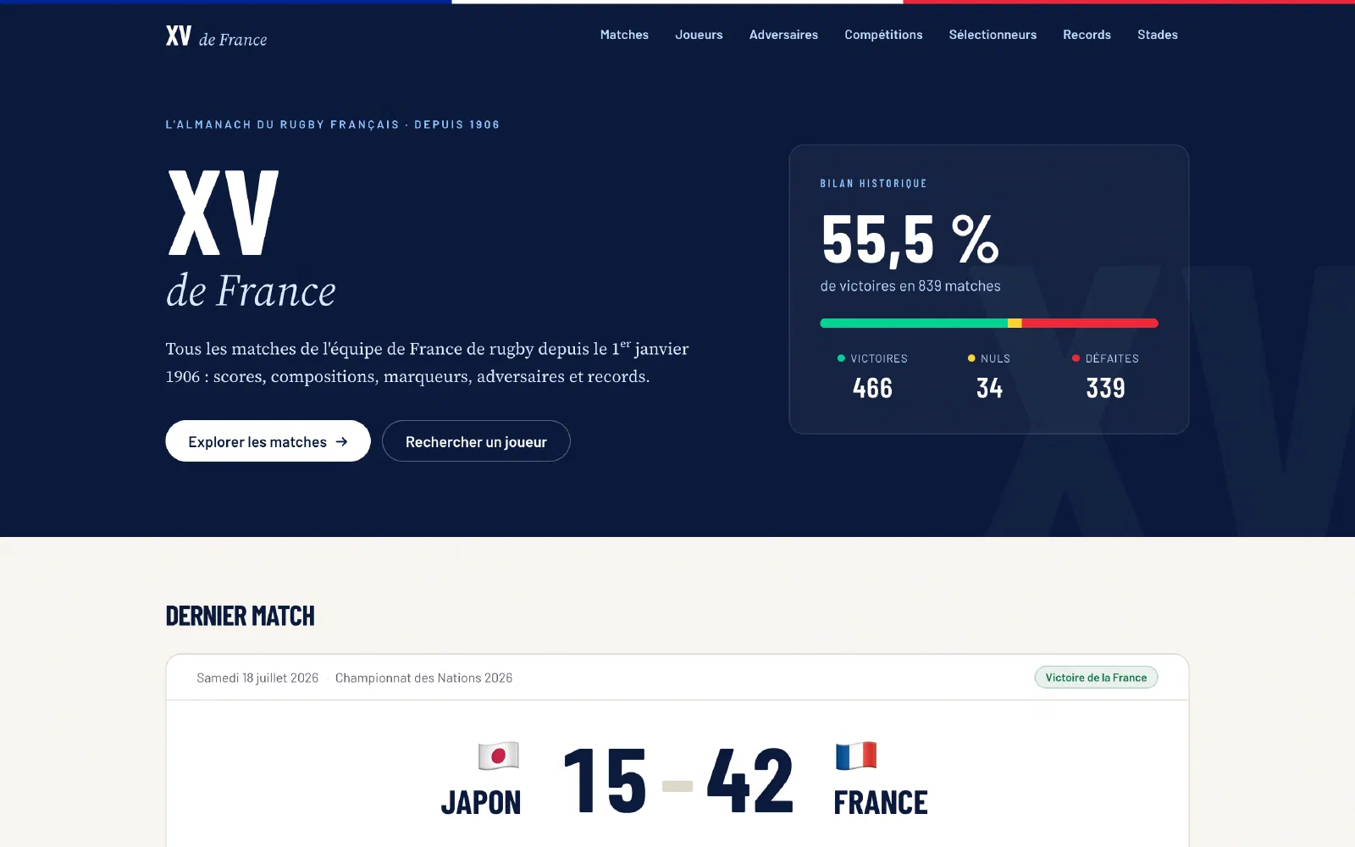Click the Victoire de la France badge

tap(1096, 678)
